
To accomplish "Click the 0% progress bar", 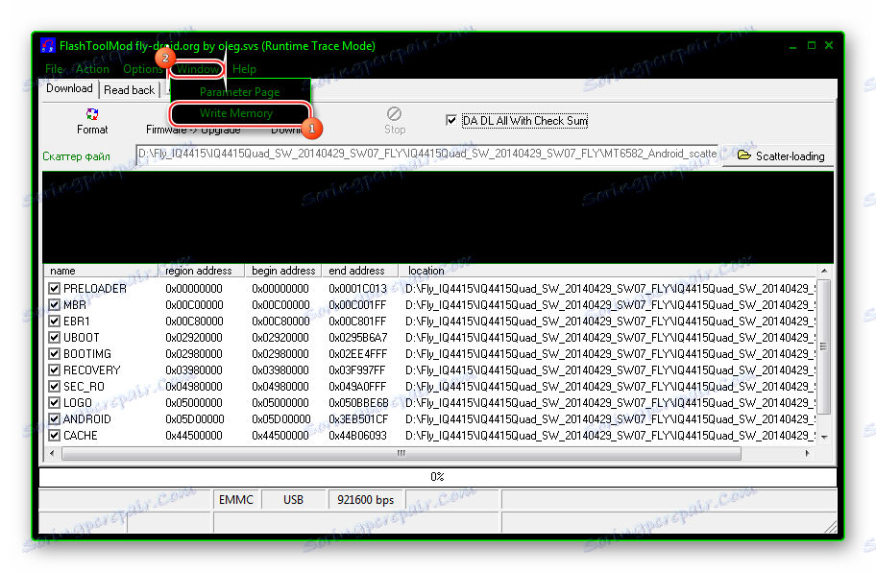I will coord(438,476).
